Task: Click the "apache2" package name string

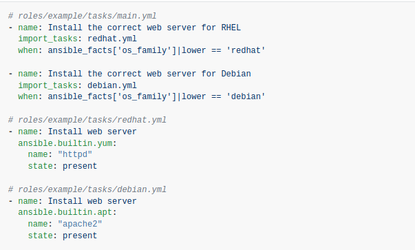Action: [80, 224]
